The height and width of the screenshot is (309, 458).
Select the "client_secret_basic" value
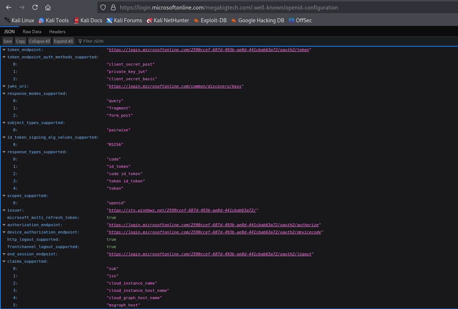(x=132, y=79)
